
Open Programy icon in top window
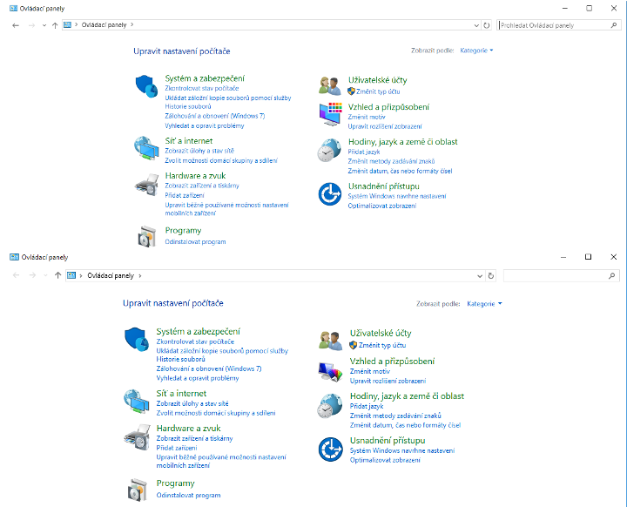(147, 236)
